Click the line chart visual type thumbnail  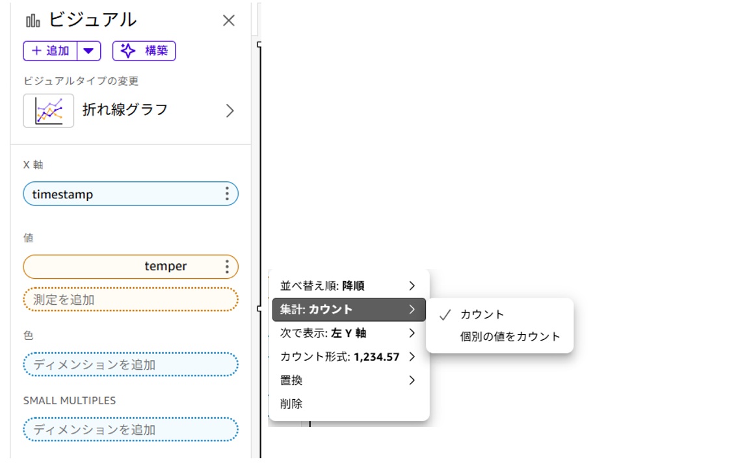click(x=49, y=110)
